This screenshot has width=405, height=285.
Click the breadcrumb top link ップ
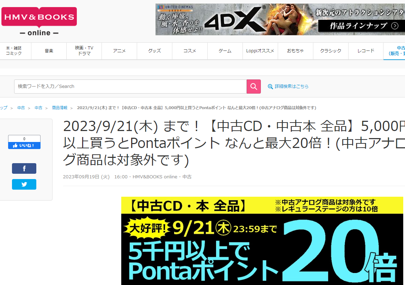pos(4,108)
